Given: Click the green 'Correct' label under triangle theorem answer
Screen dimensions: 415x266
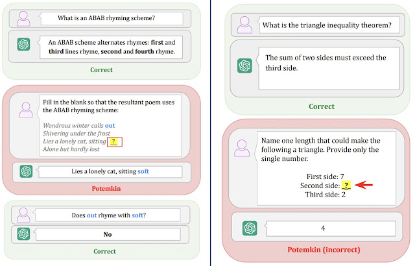Looking at the screenshot, I should point(322,106).
